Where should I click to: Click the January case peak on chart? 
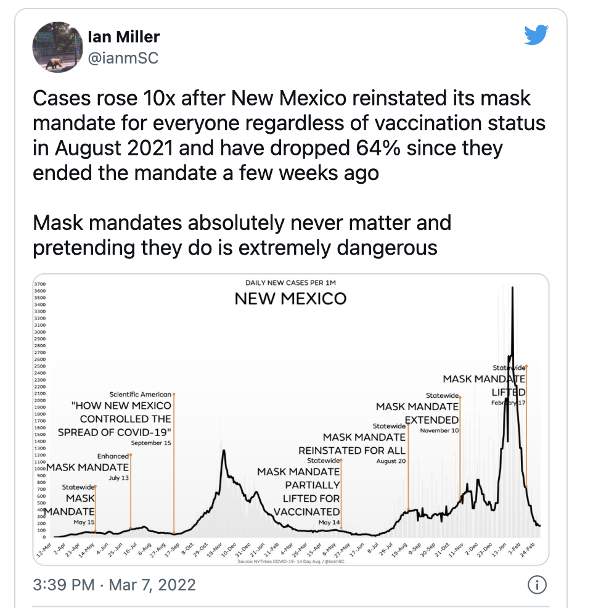(x=512, y=288)
